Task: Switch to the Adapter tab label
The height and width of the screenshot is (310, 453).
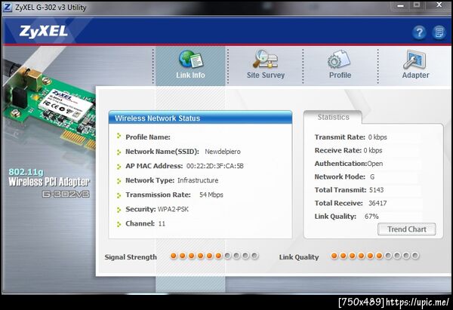Action: pos(415,75)
